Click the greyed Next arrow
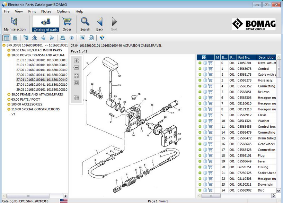Viewport: 283px width, 203px height. pos(114,24)
